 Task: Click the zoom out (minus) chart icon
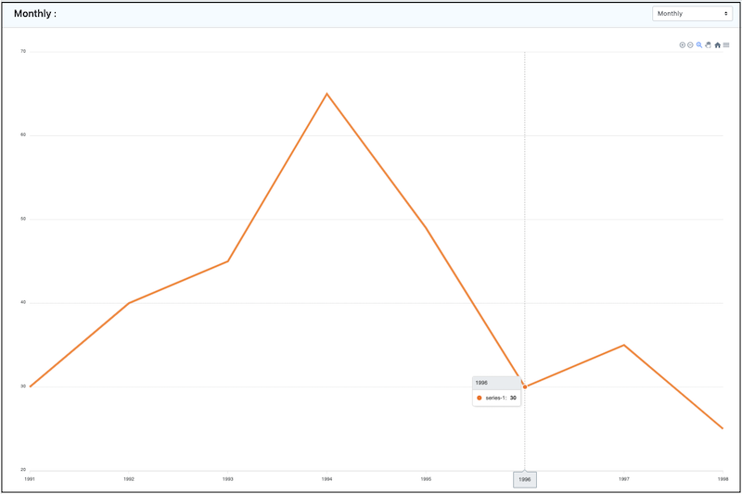click(x=690, y=44)
